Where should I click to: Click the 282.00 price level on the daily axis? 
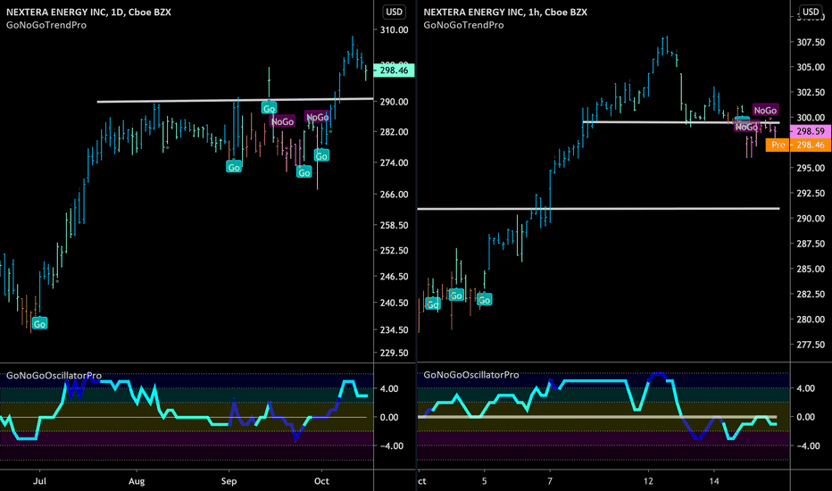click(395, 131)
